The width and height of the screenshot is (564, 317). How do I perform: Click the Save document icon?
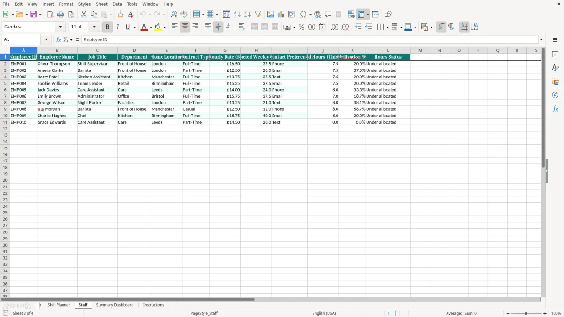tap(33, 15)
